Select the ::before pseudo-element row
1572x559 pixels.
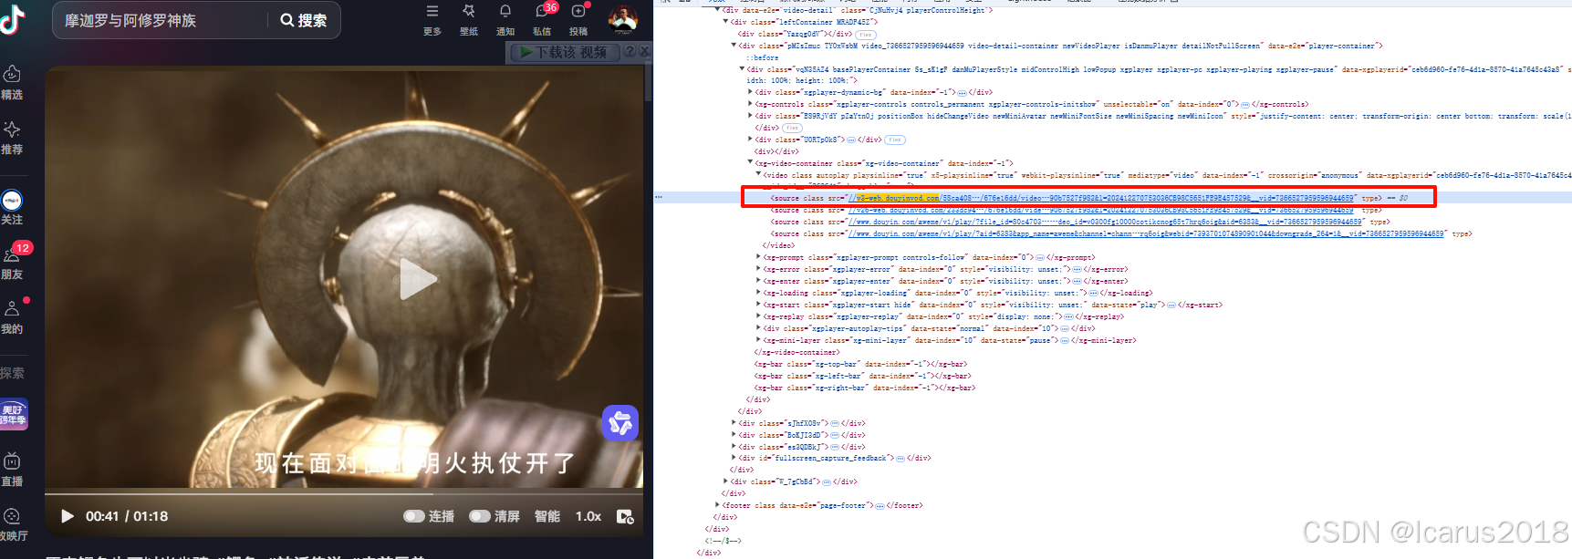coord(763,57)
